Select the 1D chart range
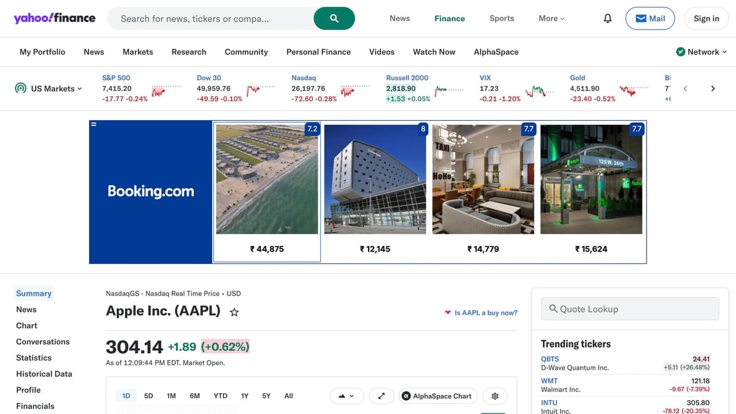This screenshot has width=736, height=414. click(x=126, y=396)
